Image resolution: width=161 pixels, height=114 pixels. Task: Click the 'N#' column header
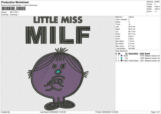(x=119, y=54)
